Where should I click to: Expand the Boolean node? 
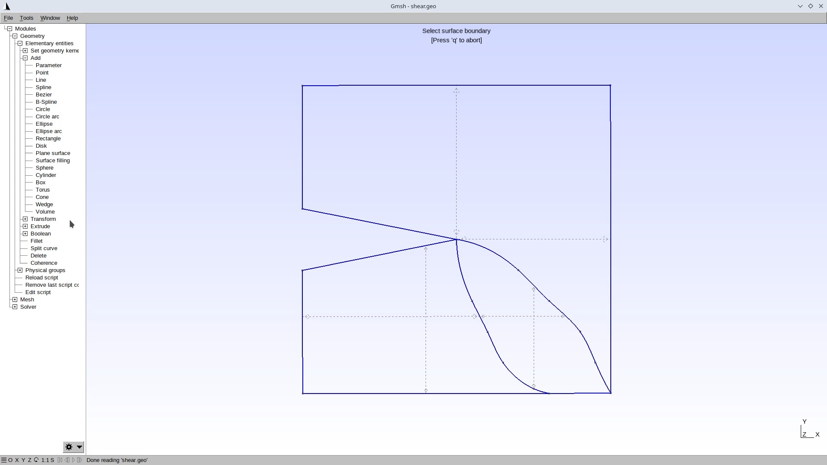point(25,233)
